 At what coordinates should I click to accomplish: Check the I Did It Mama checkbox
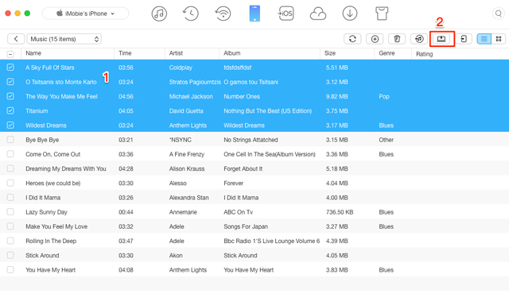(10, 198)
